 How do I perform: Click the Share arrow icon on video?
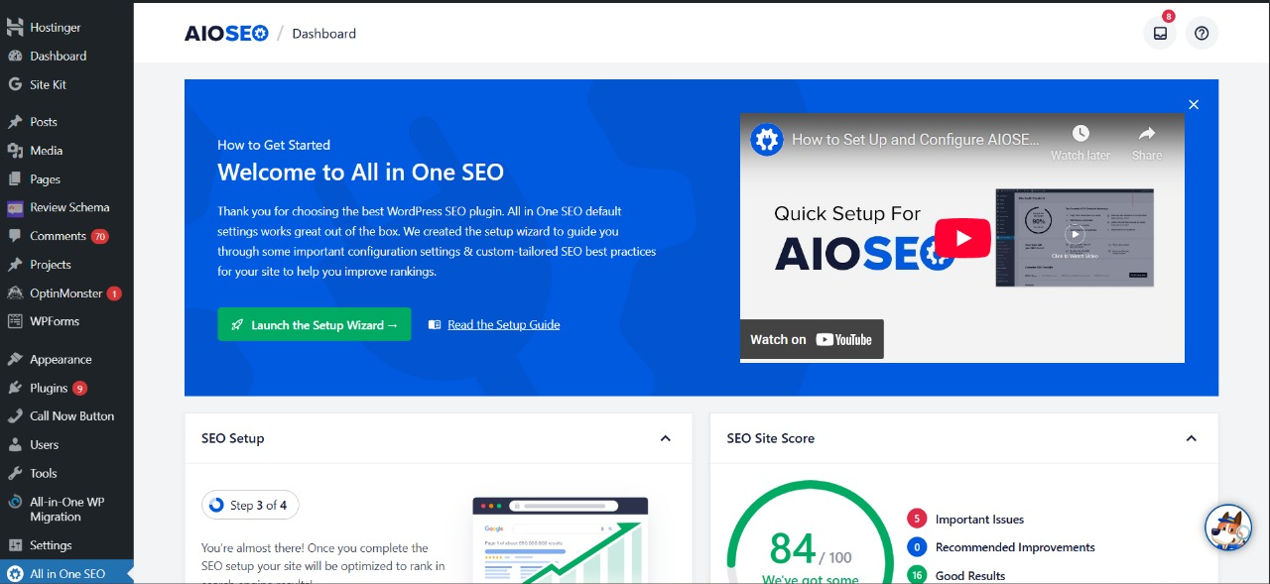tap(1147, 133)
